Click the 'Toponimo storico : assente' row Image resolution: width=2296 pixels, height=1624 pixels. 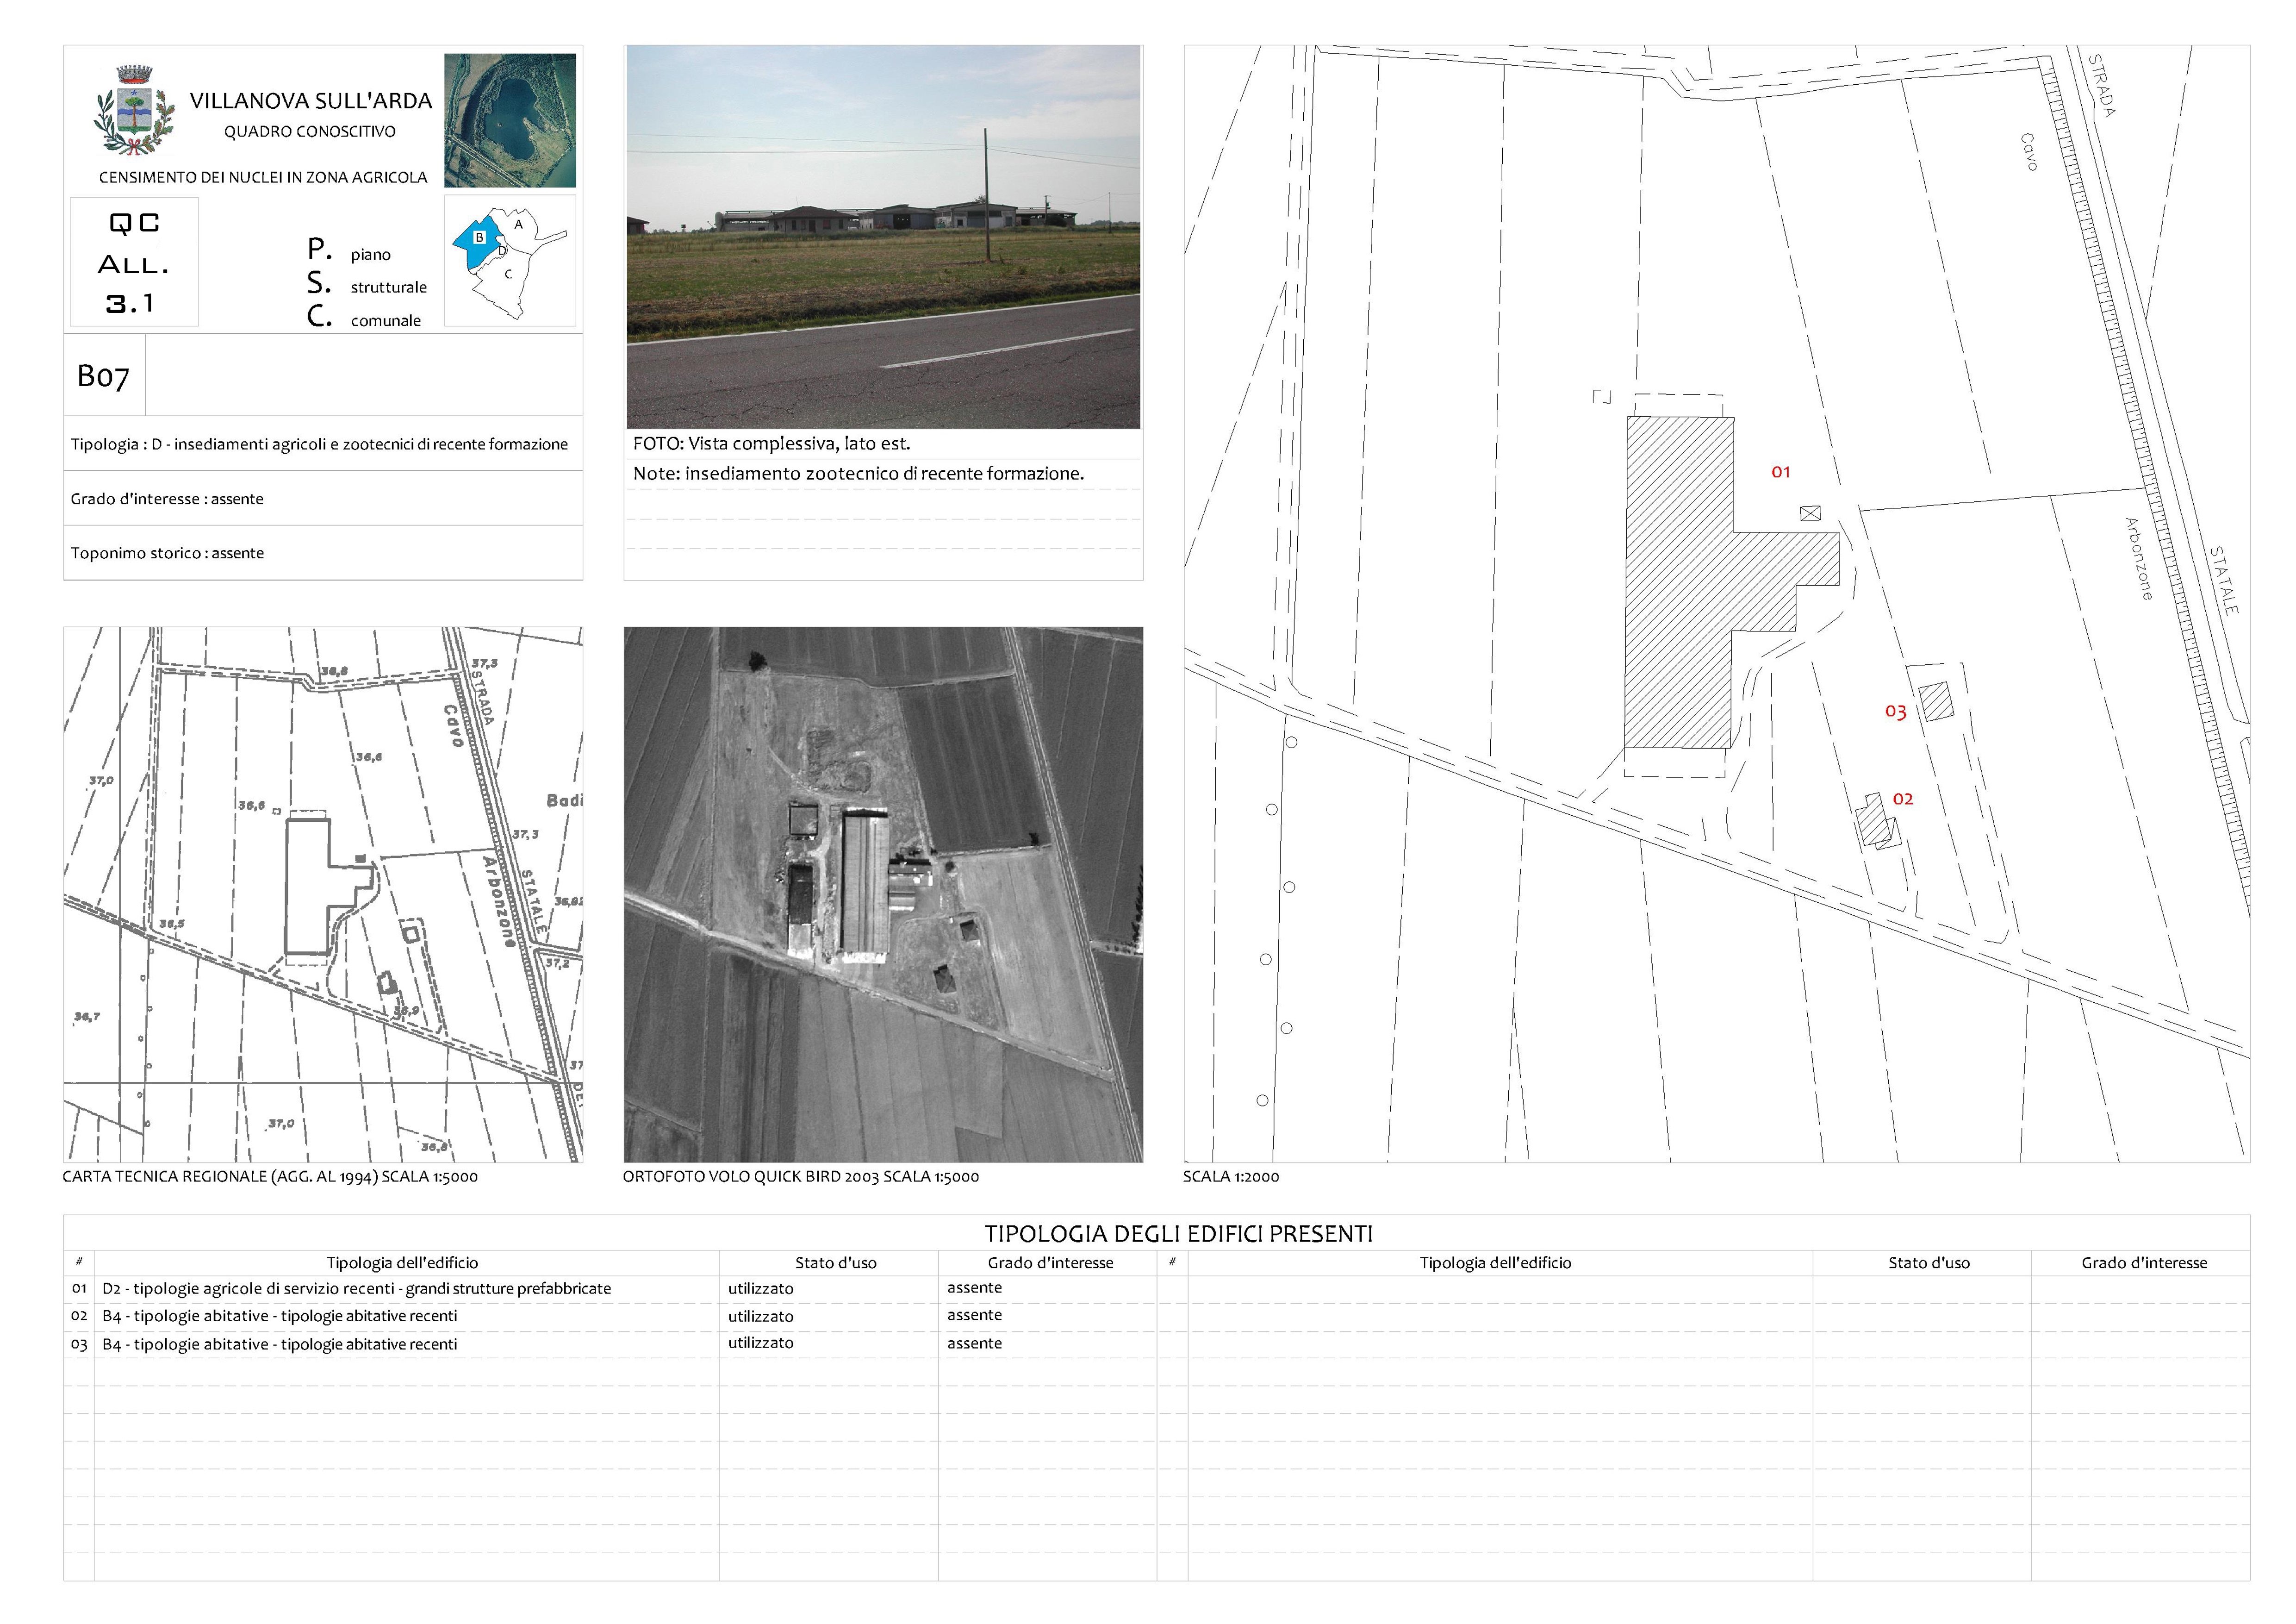[x=323, y=553]
